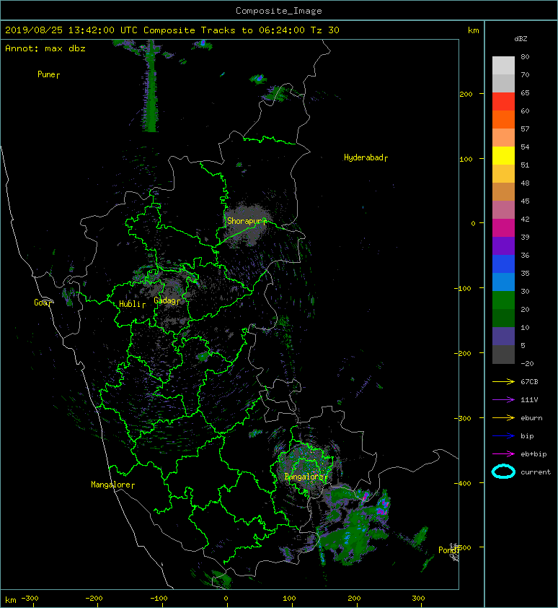Select the light blue 35 dBZ swatch
The image size is (558, 608).
coord(503,282)
